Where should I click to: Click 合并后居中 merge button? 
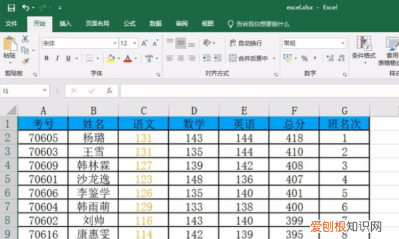click(x=248, y=58)
